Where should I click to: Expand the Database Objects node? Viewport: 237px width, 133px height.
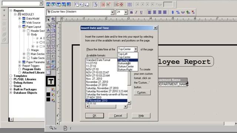pos(11,93)
